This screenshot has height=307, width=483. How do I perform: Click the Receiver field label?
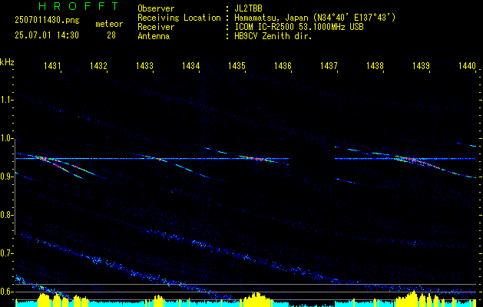[156, 27]
